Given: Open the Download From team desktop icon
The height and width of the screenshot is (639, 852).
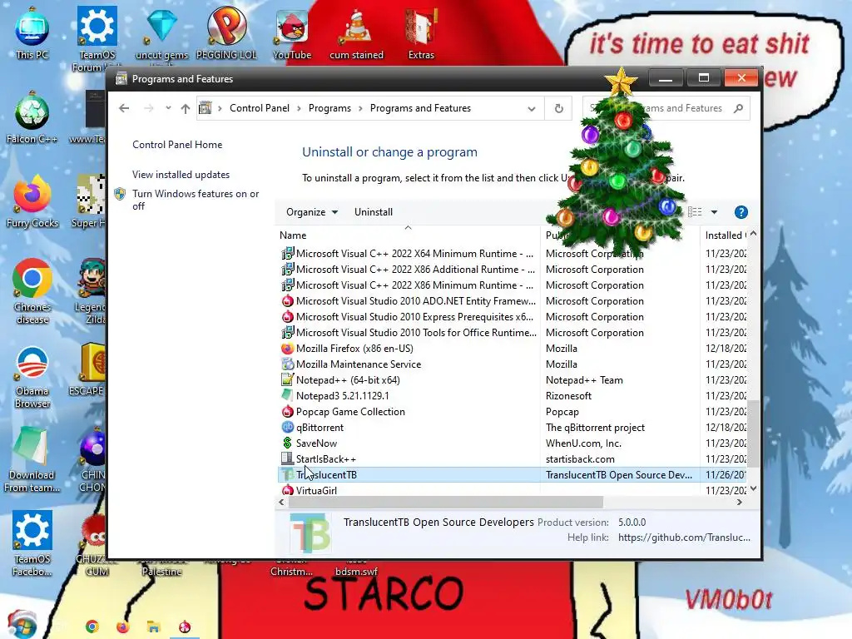Looking at the screenshot, I should click(32, 459).
